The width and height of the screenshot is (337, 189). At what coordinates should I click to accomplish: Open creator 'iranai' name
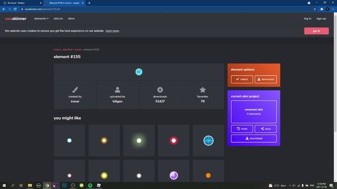coord(75,101)
